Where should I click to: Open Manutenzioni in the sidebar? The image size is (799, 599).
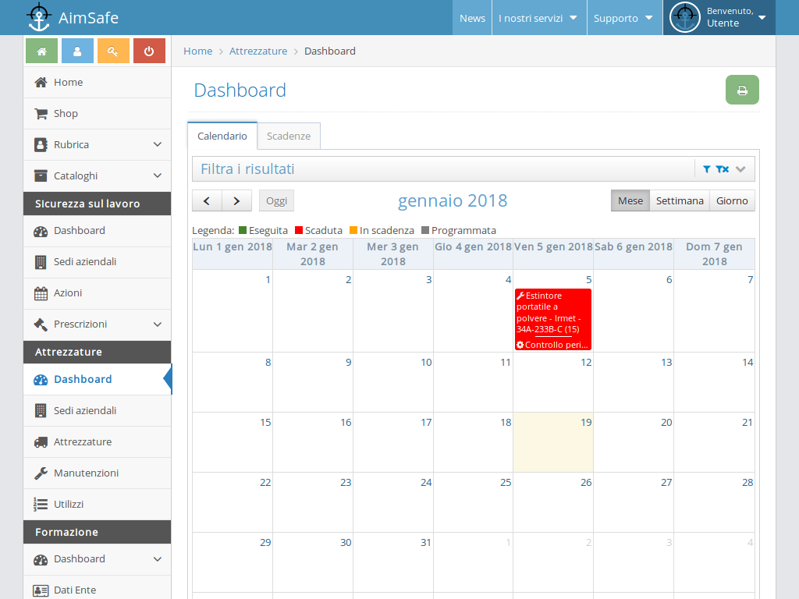pos(98,473)
